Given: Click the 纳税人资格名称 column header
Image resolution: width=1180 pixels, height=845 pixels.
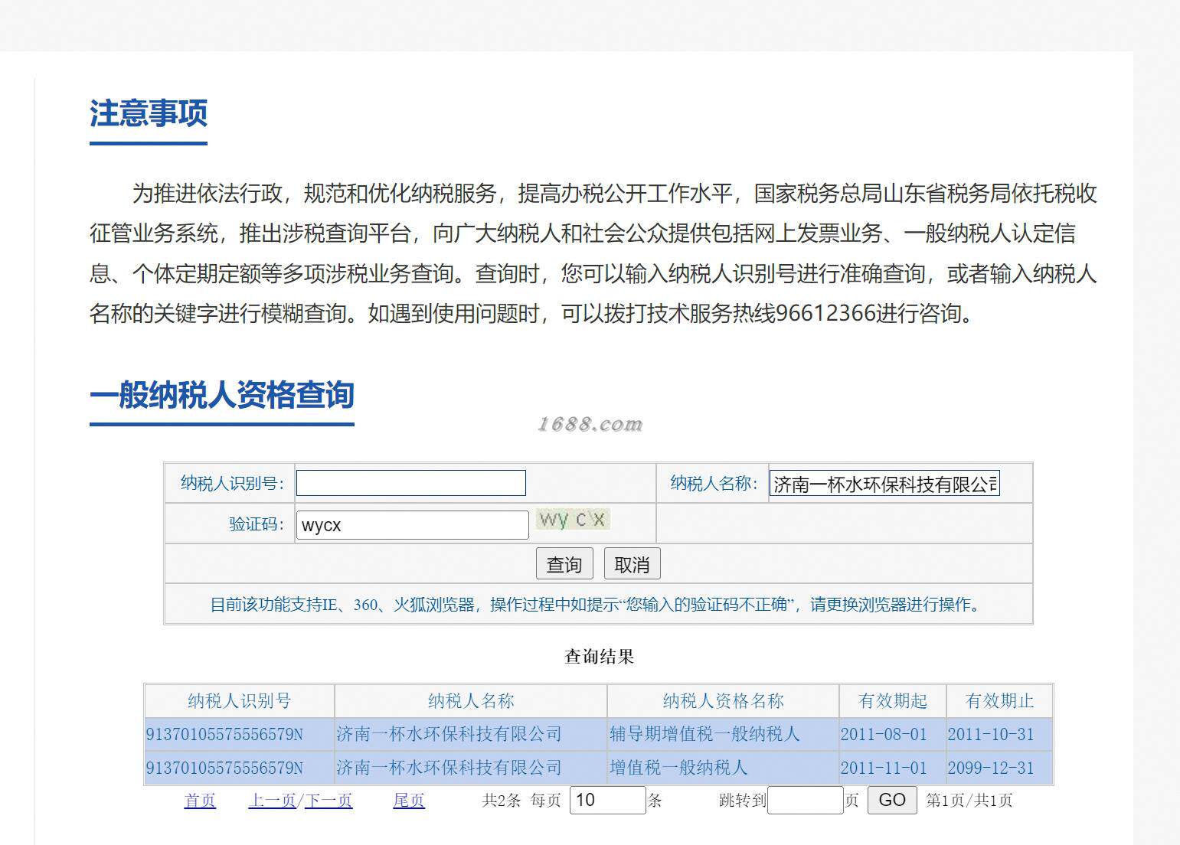Looking at the screenshot, I should (x=723, y=700).
